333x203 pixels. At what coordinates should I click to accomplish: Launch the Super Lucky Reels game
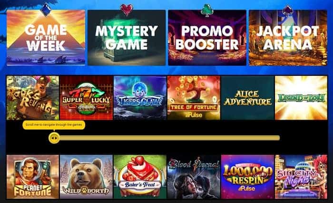point(86,98)
